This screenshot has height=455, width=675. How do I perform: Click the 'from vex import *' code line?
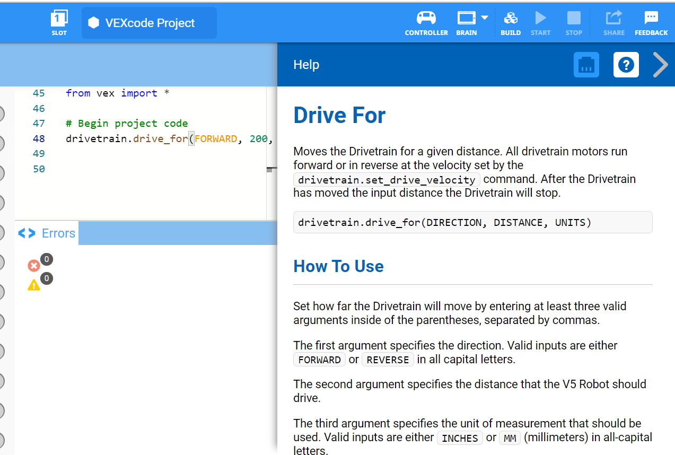[118, 93]
